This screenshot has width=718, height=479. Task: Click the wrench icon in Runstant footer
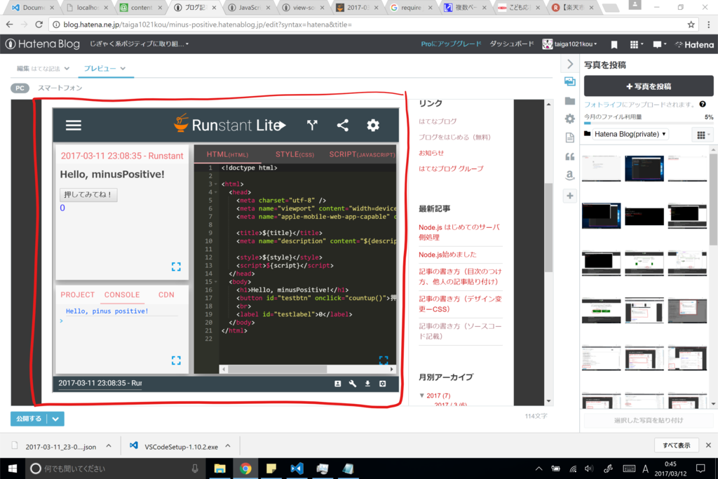[x=353, y=384]
